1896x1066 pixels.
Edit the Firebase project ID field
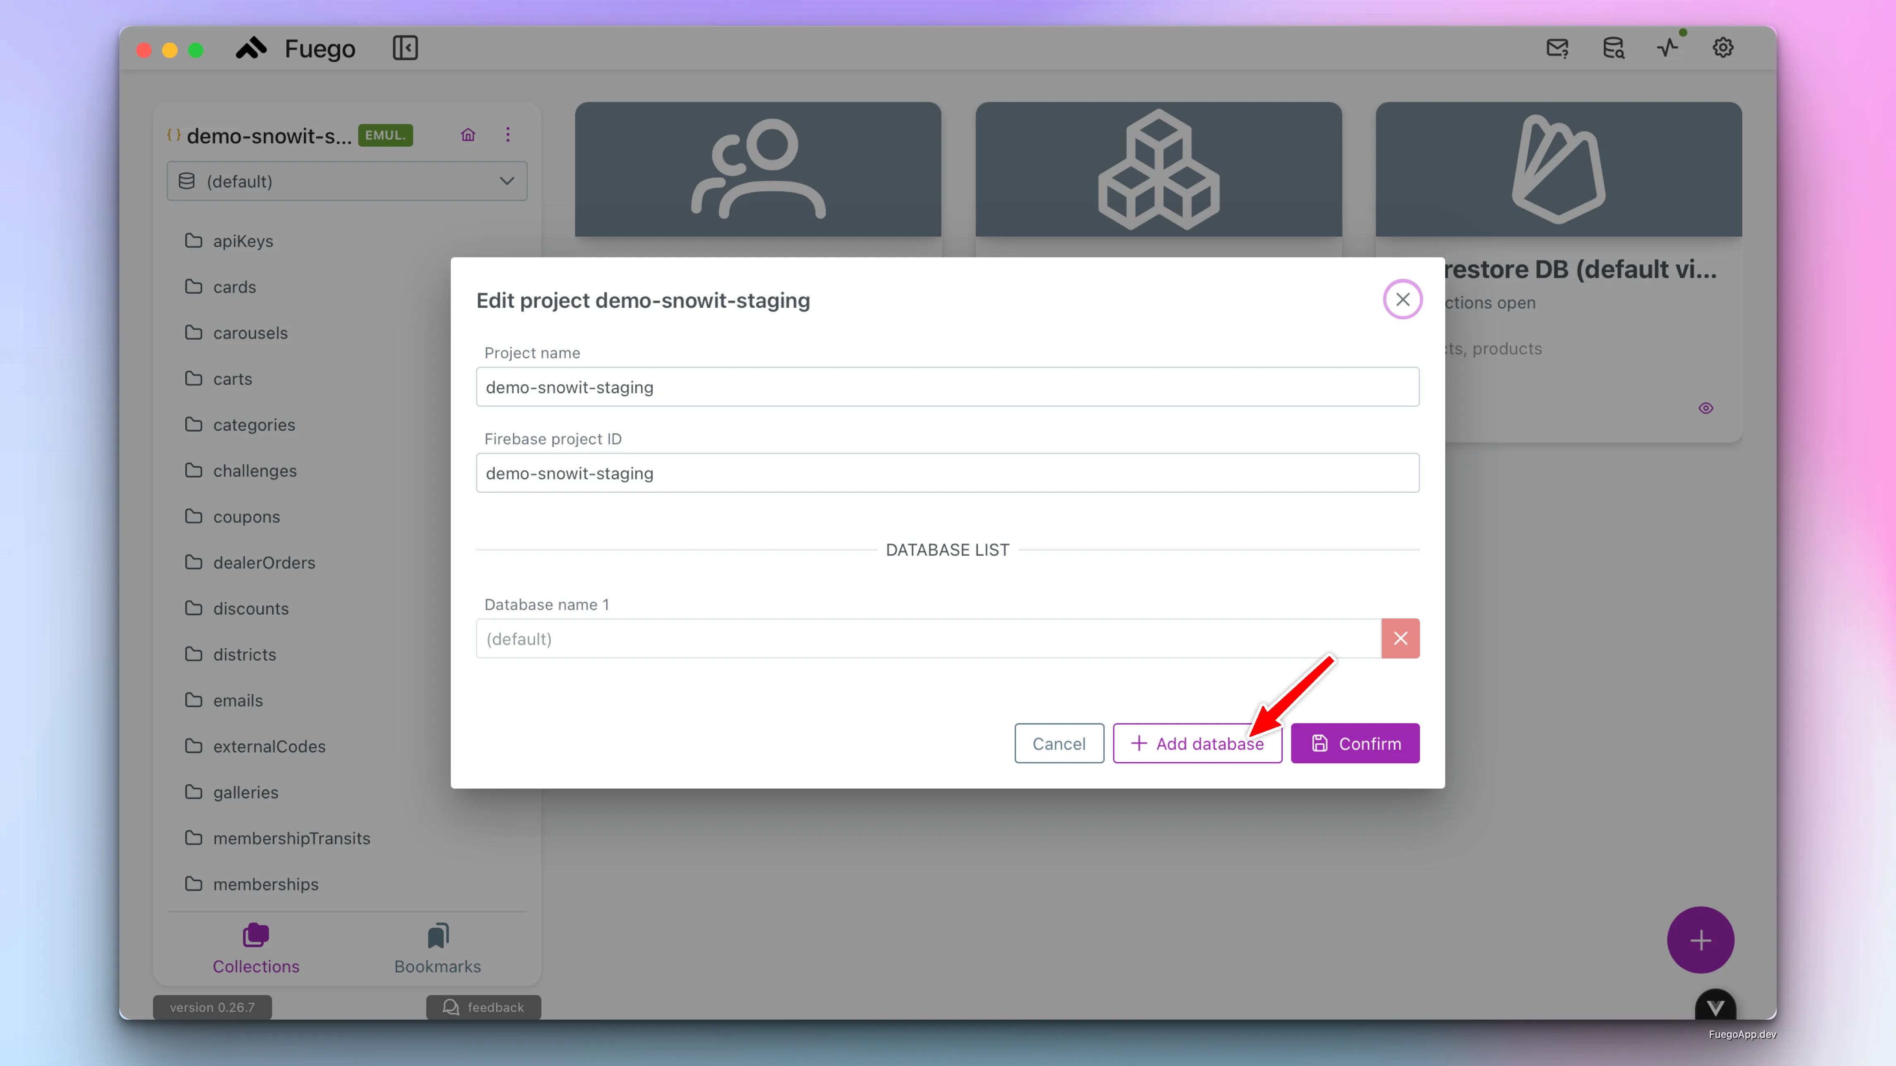(x=947, y=473)
